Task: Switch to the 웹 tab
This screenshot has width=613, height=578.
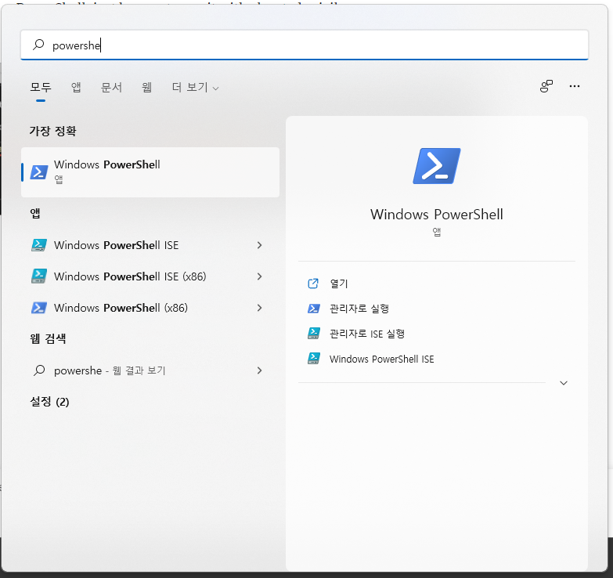Action: [146, 87]
